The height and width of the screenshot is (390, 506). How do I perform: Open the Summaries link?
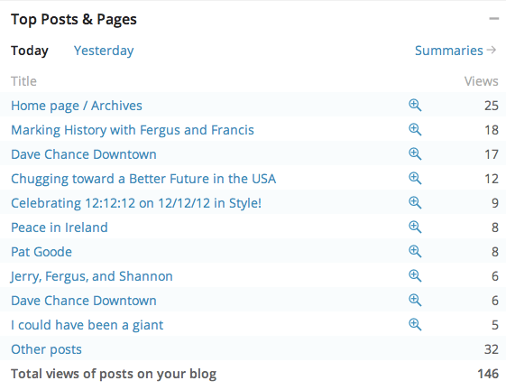[x=455, y=51]
